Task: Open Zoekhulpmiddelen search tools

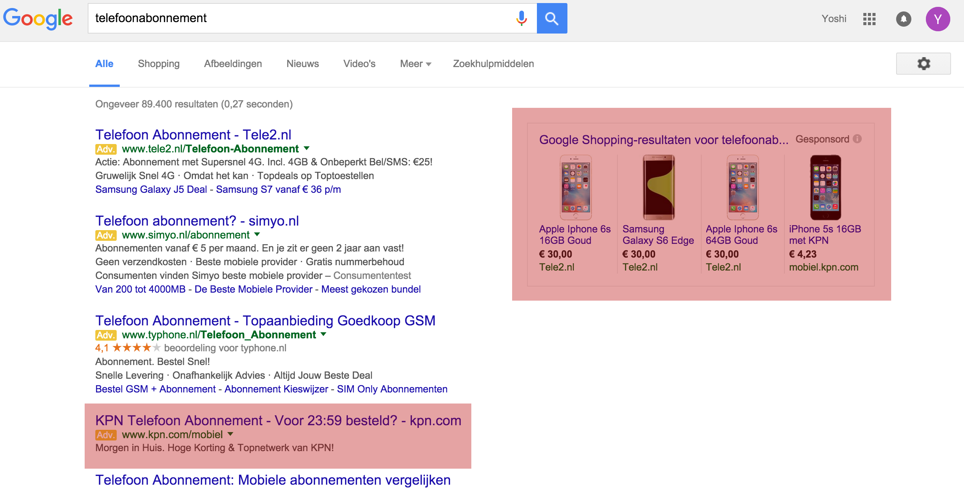Action: [x=493, y=64]
